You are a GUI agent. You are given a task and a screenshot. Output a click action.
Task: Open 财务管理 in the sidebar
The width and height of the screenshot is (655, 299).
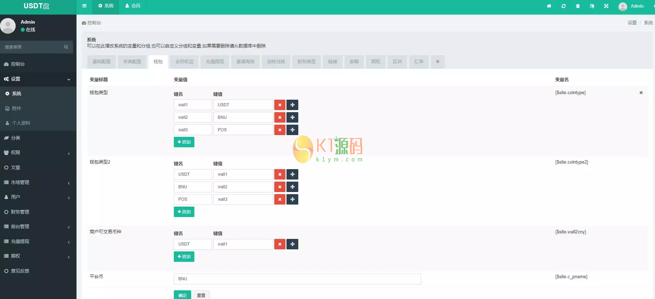(x=38, y=212)
